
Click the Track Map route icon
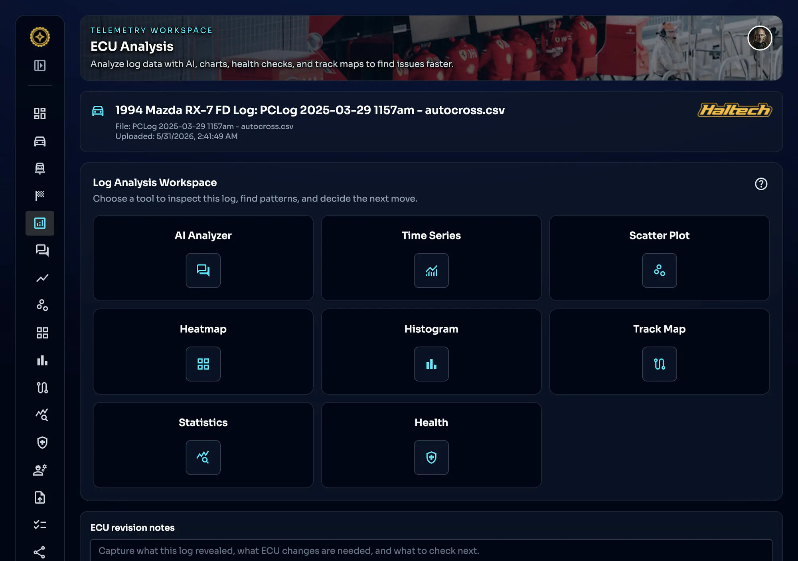pos(660,364)
